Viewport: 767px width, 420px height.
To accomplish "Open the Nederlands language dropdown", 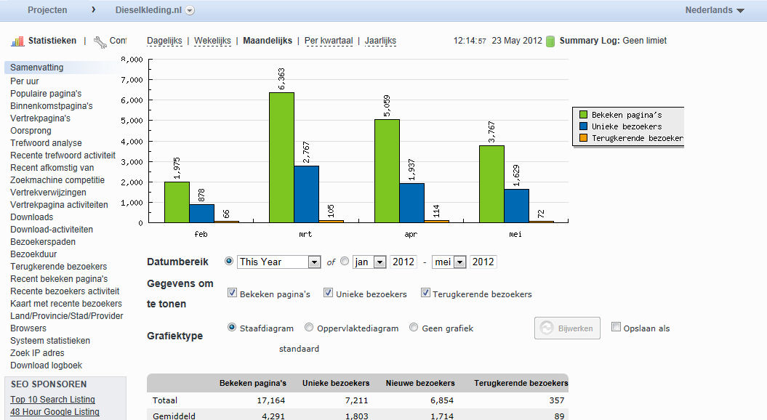I will 714,9.
